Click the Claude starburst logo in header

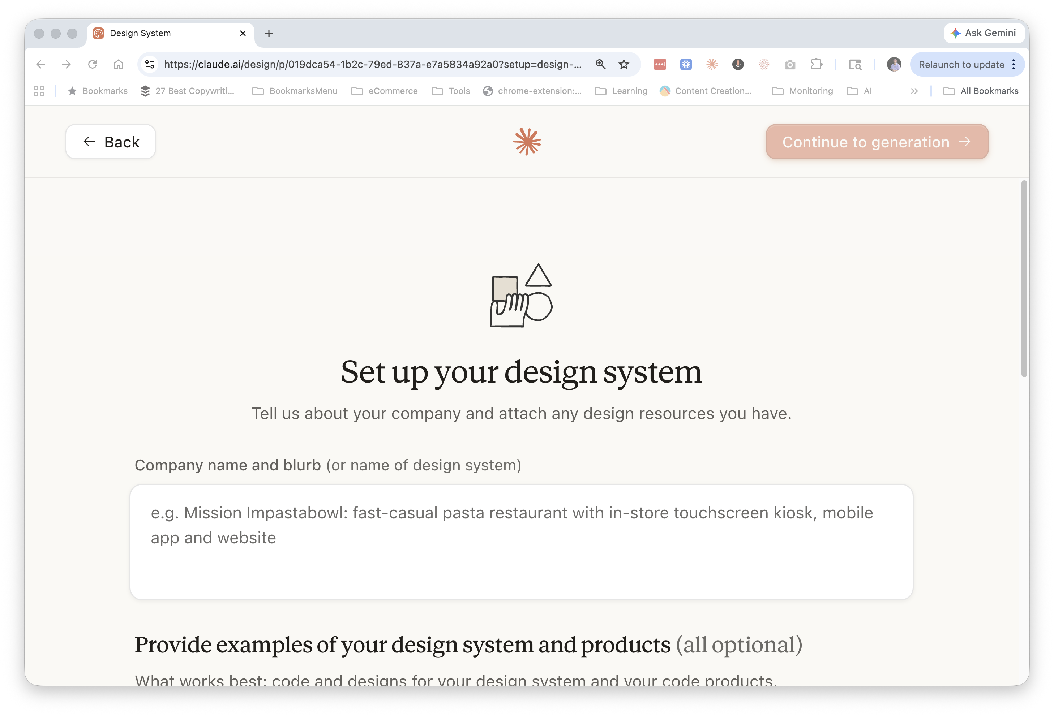click(x=527, y=142)
